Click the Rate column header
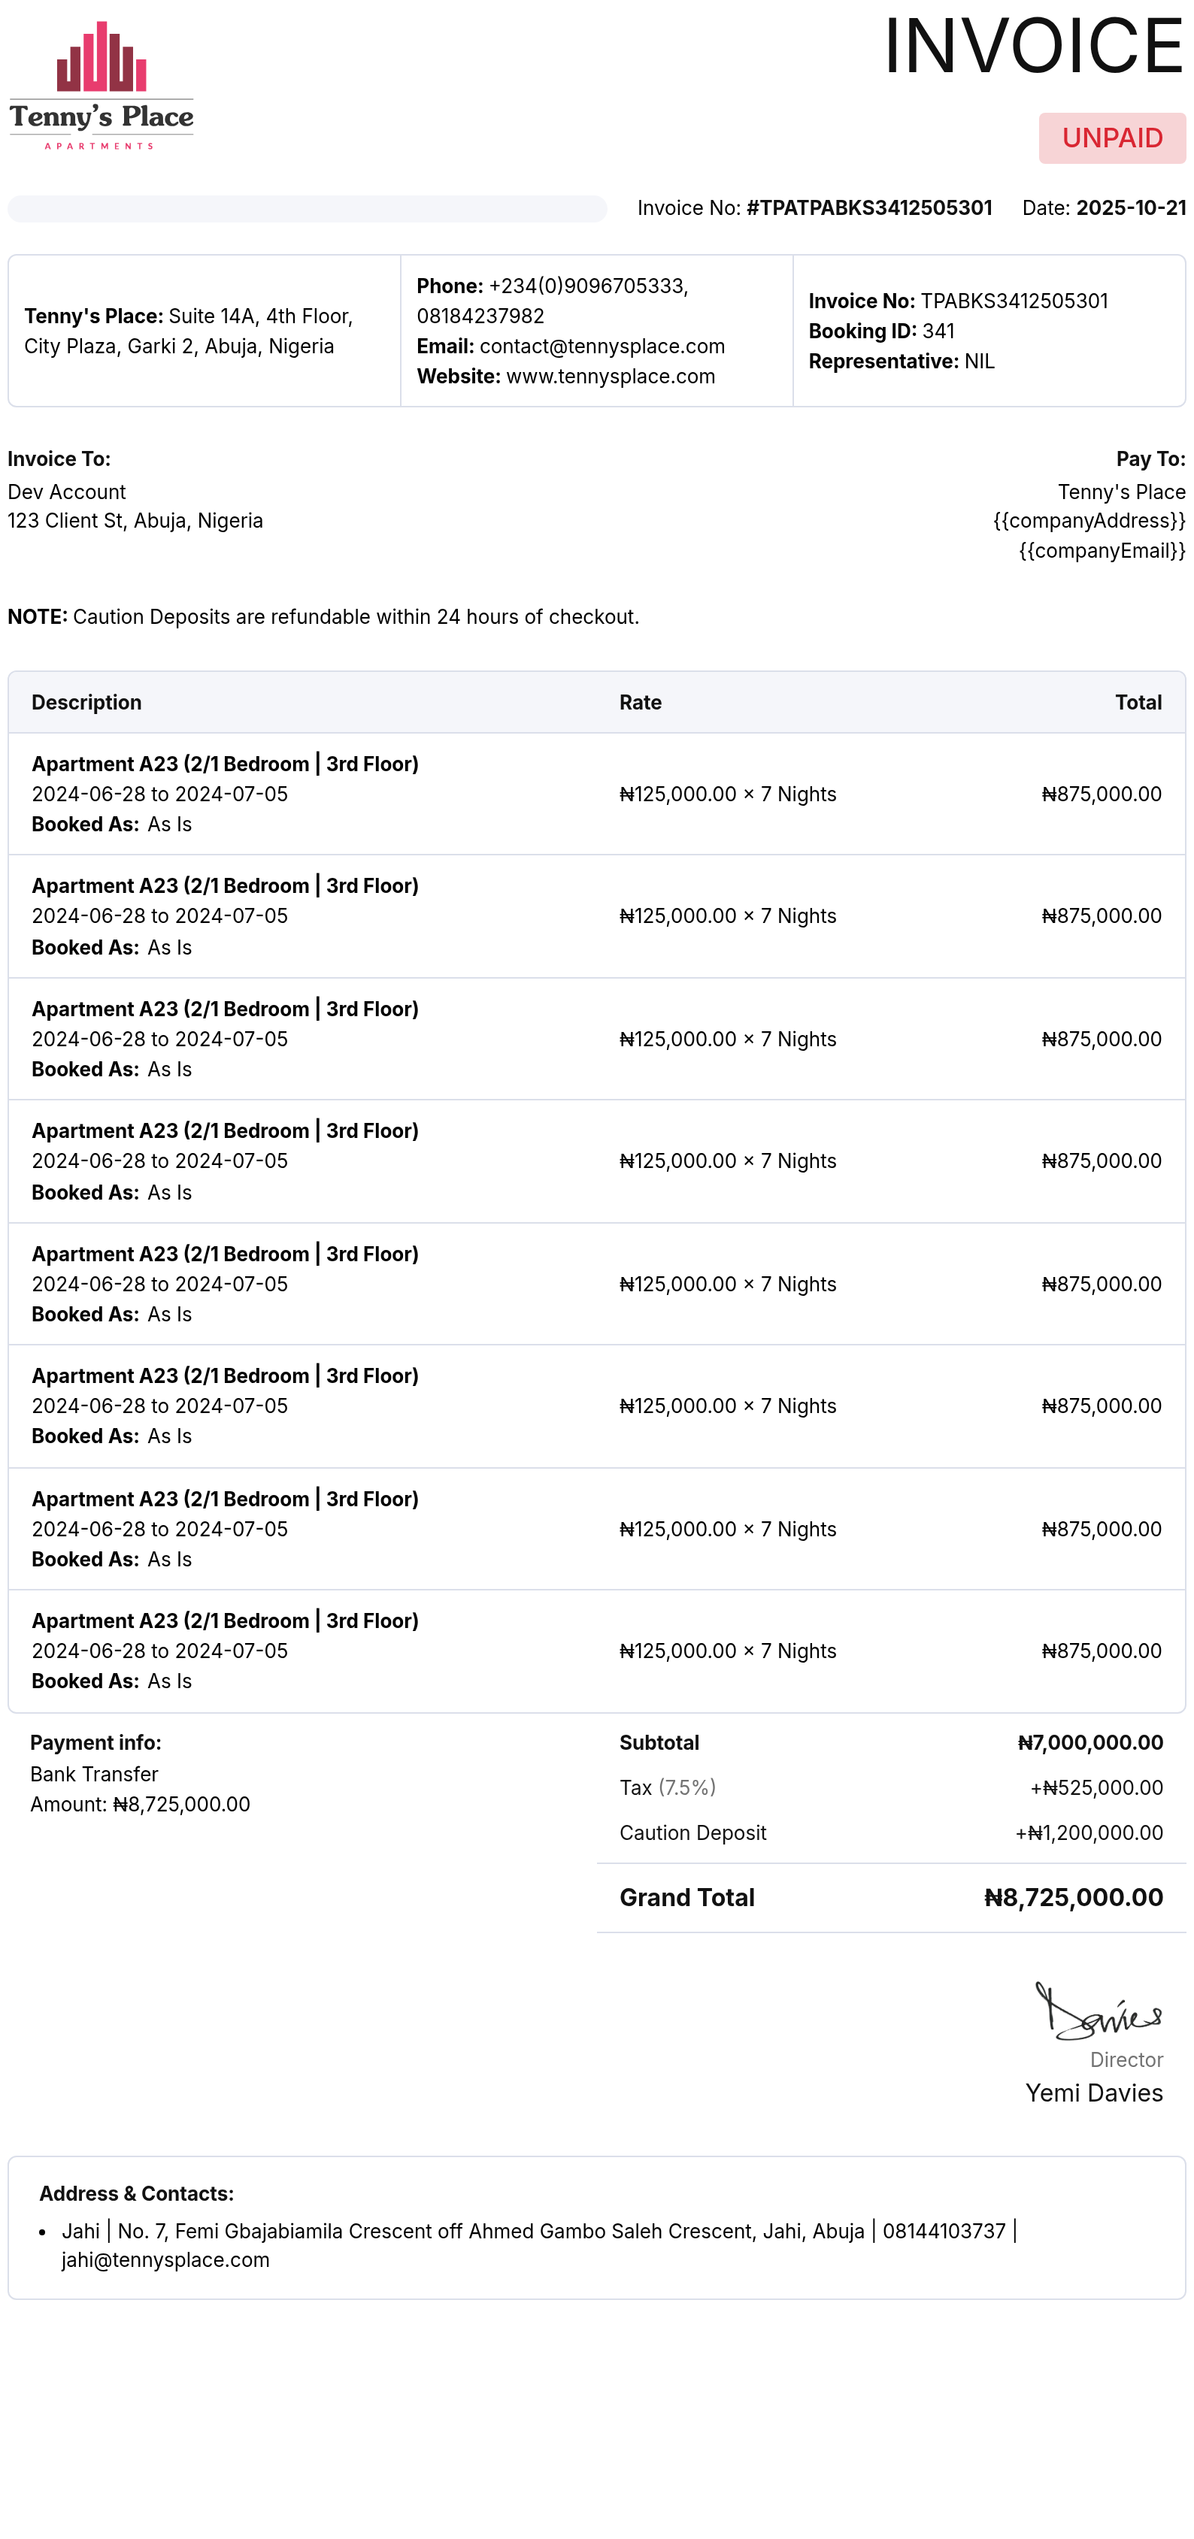This screenshot has height=2539, width=1194. click(x=640, y=703)
